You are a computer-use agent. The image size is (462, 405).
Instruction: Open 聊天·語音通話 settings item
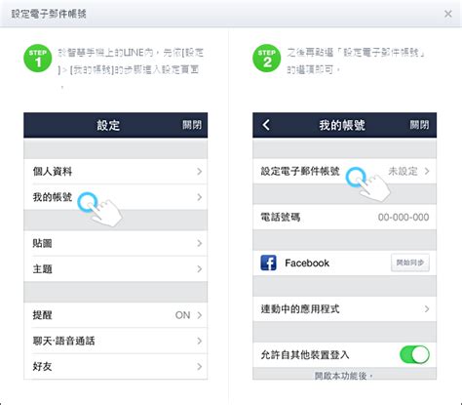[116, 341]
